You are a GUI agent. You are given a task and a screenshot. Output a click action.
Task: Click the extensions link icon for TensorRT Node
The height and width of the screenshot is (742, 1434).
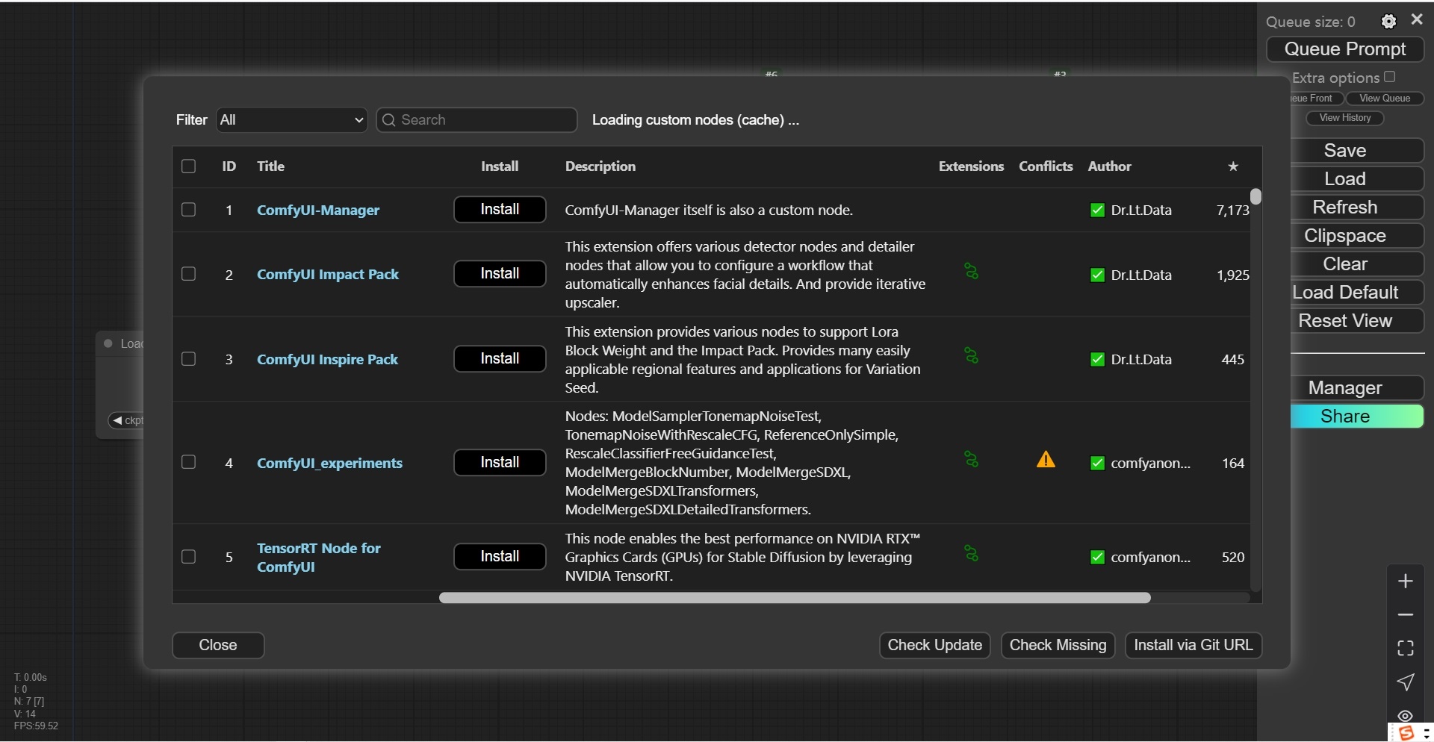[971, 554]
